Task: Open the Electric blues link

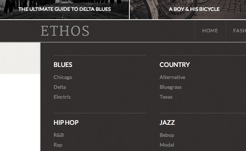Action: pos(62,97)
